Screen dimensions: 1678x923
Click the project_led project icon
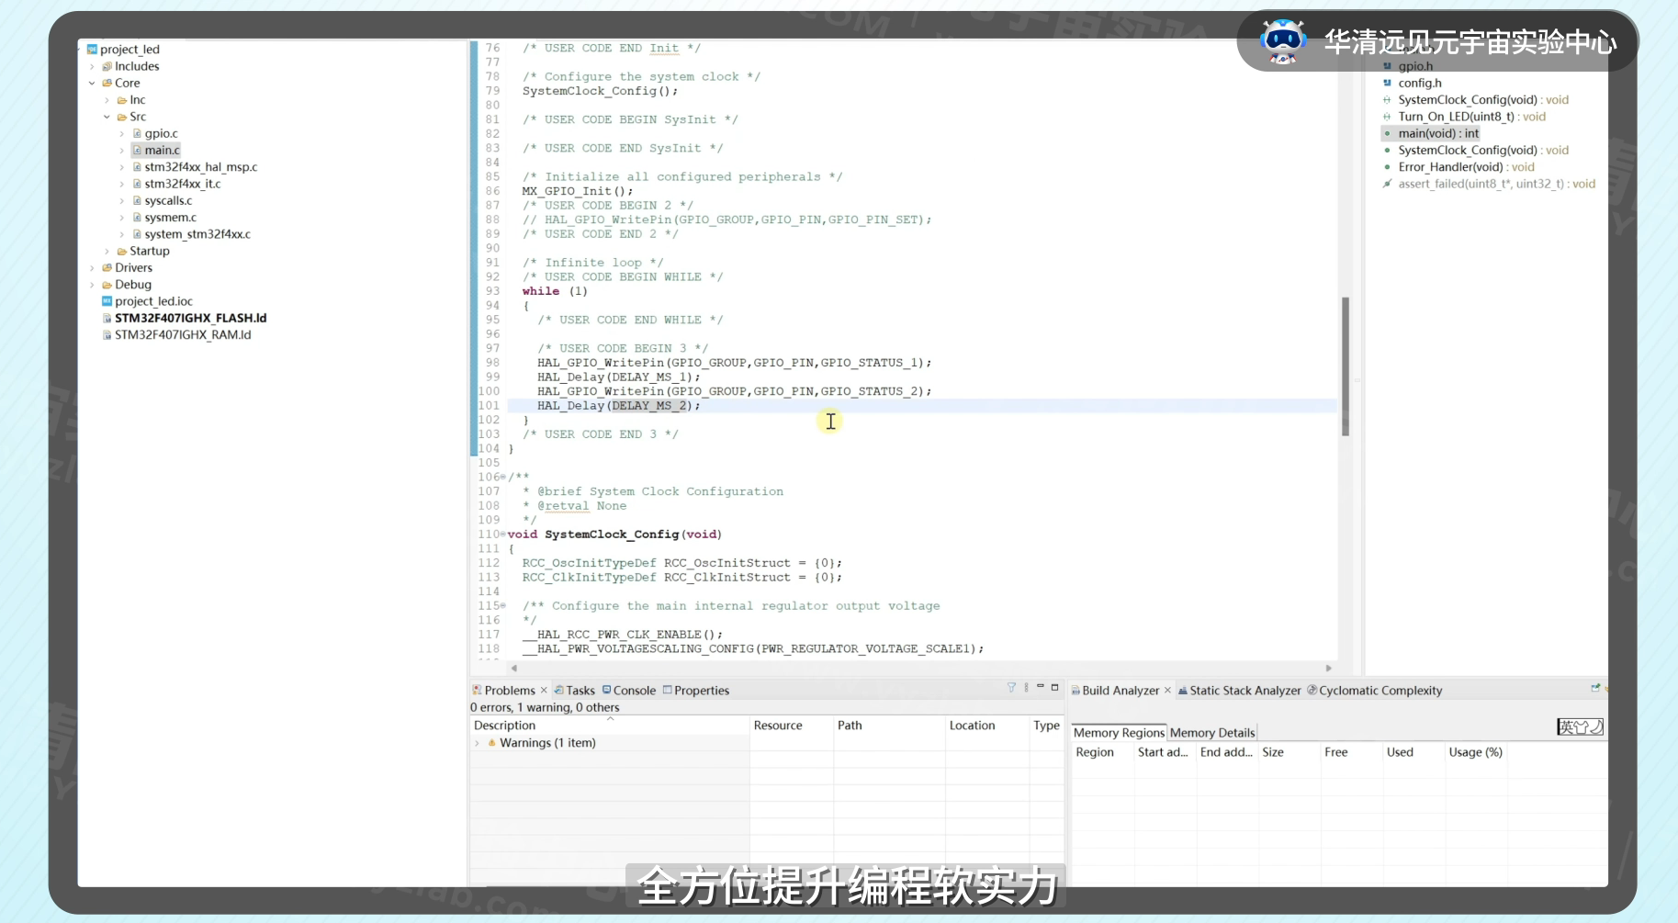pyautogui.click(x=92, y=50)
